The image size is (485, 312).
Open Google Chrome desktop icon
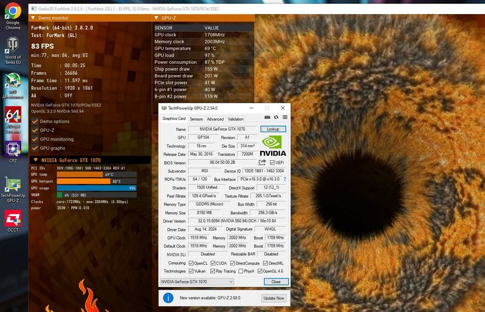click(x=13, y=16)
